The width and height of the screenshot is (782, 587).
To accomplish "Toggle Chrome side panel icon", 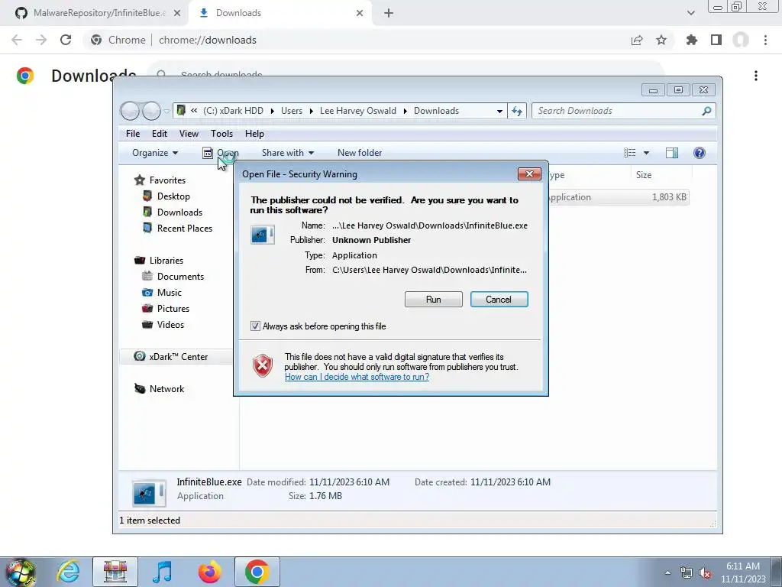I will pyautogui.click(x=716, y=40).
